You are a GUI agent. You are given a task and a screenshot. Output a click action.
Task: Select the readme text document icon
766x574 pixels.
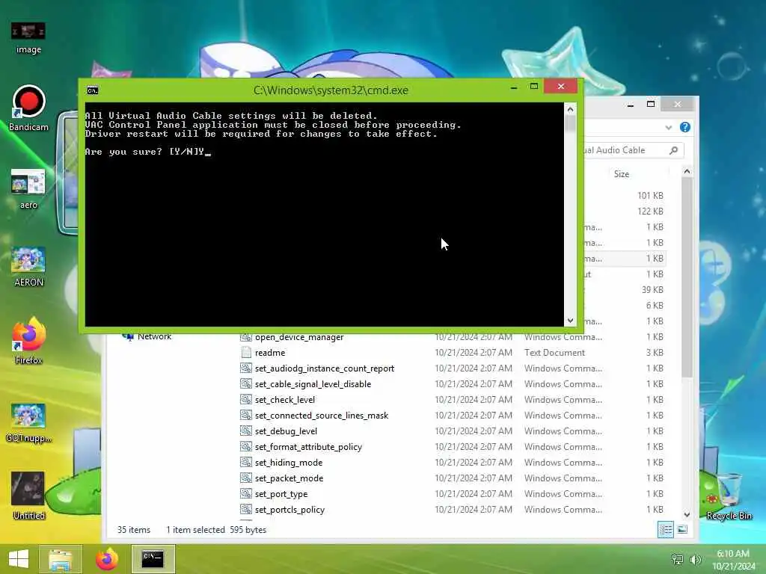(246, 353)
